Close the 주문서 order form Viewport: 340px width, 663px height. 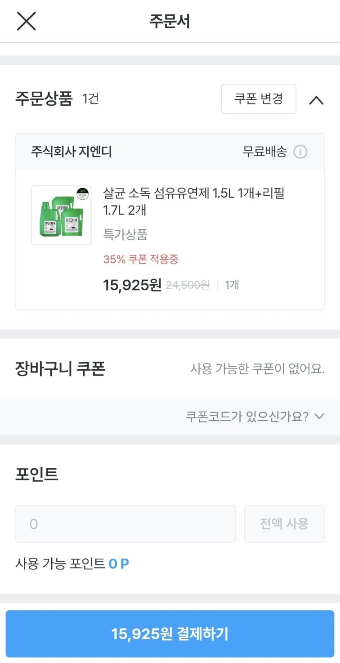(x=26, y=21)
